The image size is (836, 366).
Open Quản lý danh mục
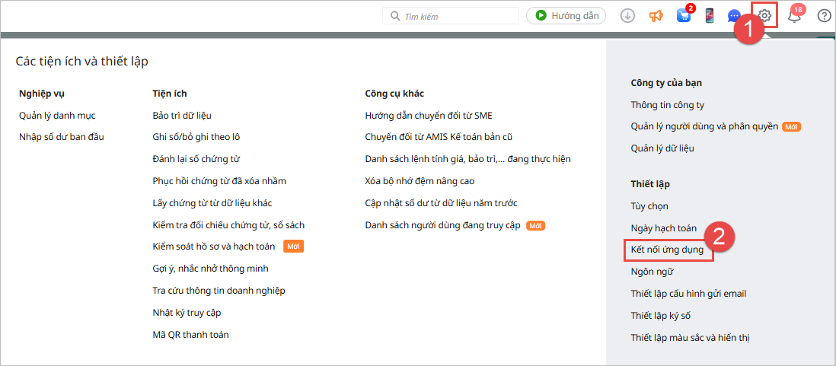(57, 116)
